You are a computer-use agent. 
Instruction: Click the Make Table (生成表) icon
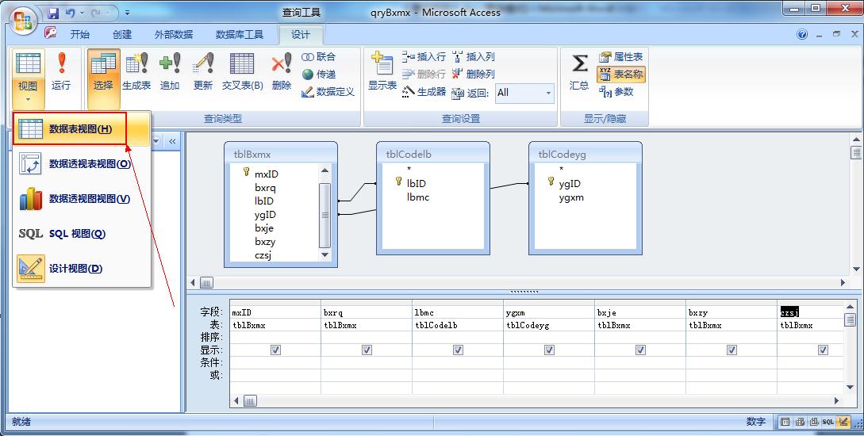136,72
